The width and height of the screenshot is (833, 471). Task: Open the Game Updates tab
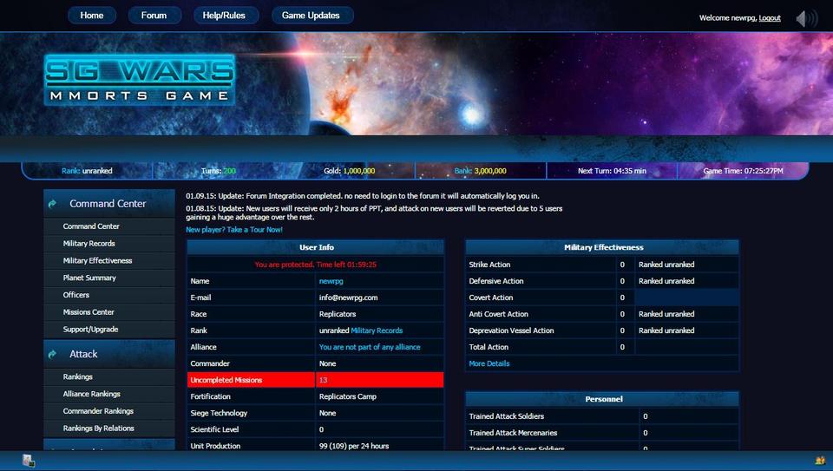(312, 16)
